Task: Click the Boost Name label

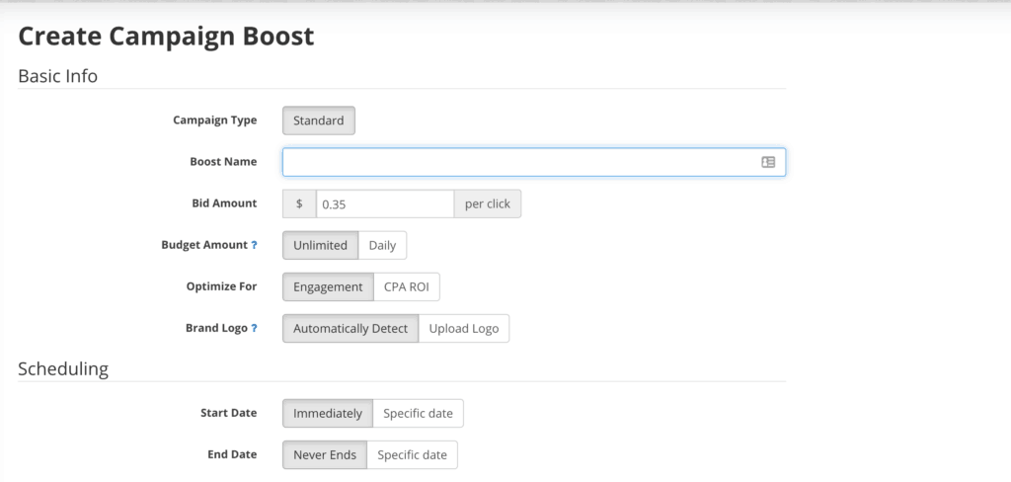Action: tap(223, 161)
